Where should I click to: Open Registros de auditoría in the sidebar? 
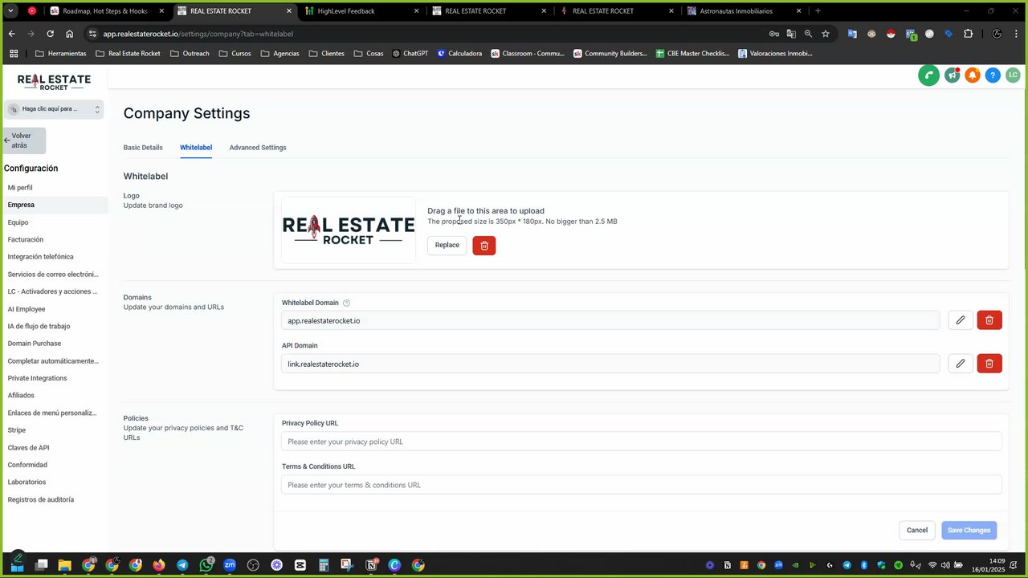(x=41, y=499)
